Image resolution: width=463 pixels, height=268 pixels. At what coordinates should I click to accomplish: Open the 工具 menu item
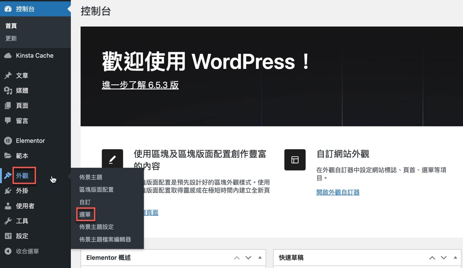pyautogui.click(x=35, y=221)
